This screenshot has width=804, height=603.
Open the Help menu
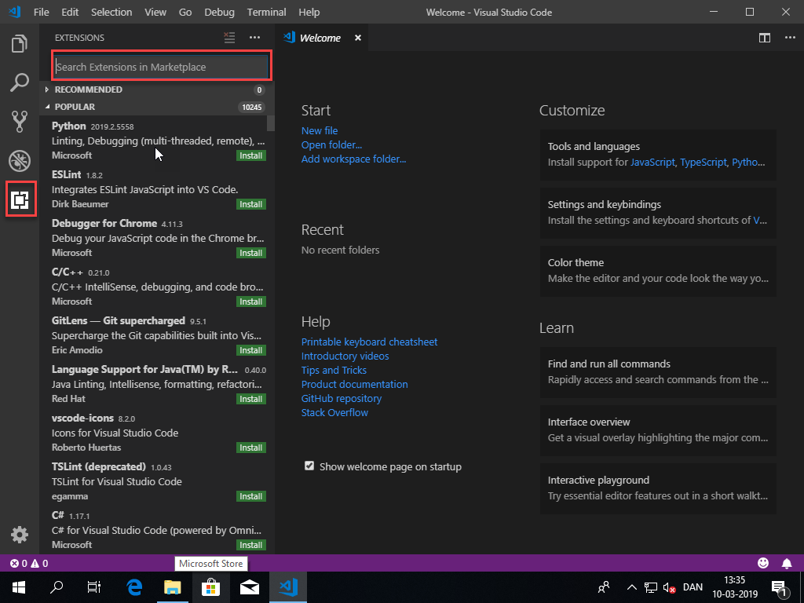(309, 12)
